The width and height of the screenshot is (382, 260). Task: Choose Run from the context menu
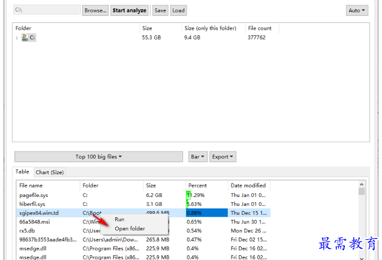point(119,219)
